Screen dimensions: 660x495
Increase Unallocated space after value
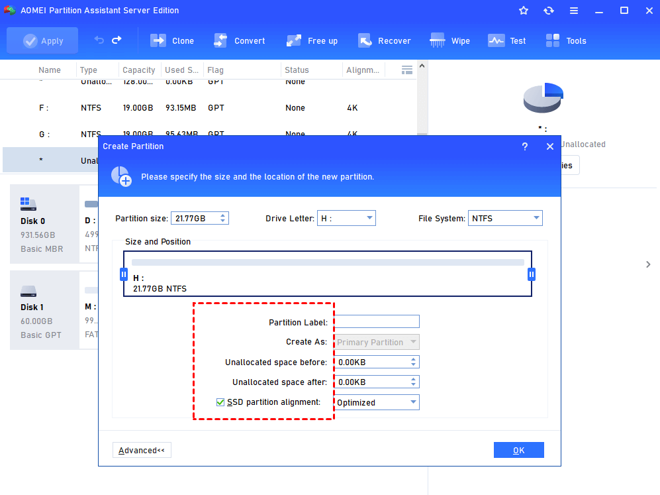pyautogui.click(x=413, y=379)
